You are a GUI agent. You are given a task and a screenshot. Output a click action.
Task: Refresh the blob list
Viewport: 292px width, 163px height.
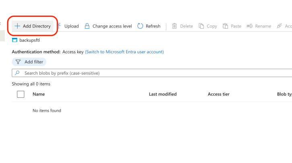click(149, 26)
